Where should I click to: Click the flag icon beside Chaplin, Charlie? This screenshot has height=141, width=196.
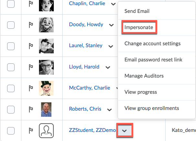pyautogui.click(x=31, y=4)
